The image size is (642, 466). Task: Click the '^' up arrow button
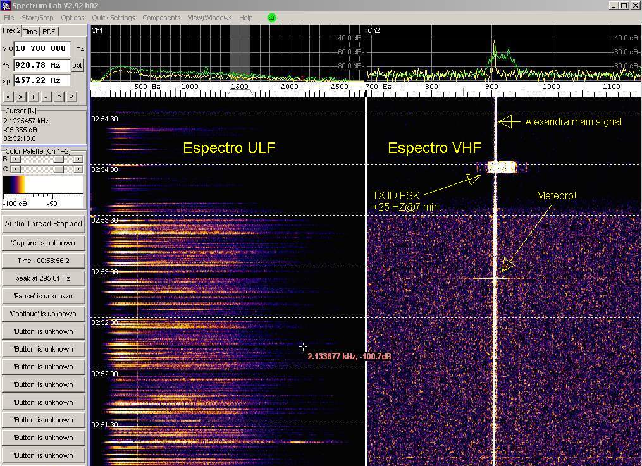(x=59, y=97)
